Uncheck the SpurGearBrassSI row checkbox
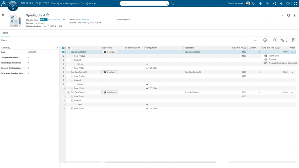 click(63, 52)
